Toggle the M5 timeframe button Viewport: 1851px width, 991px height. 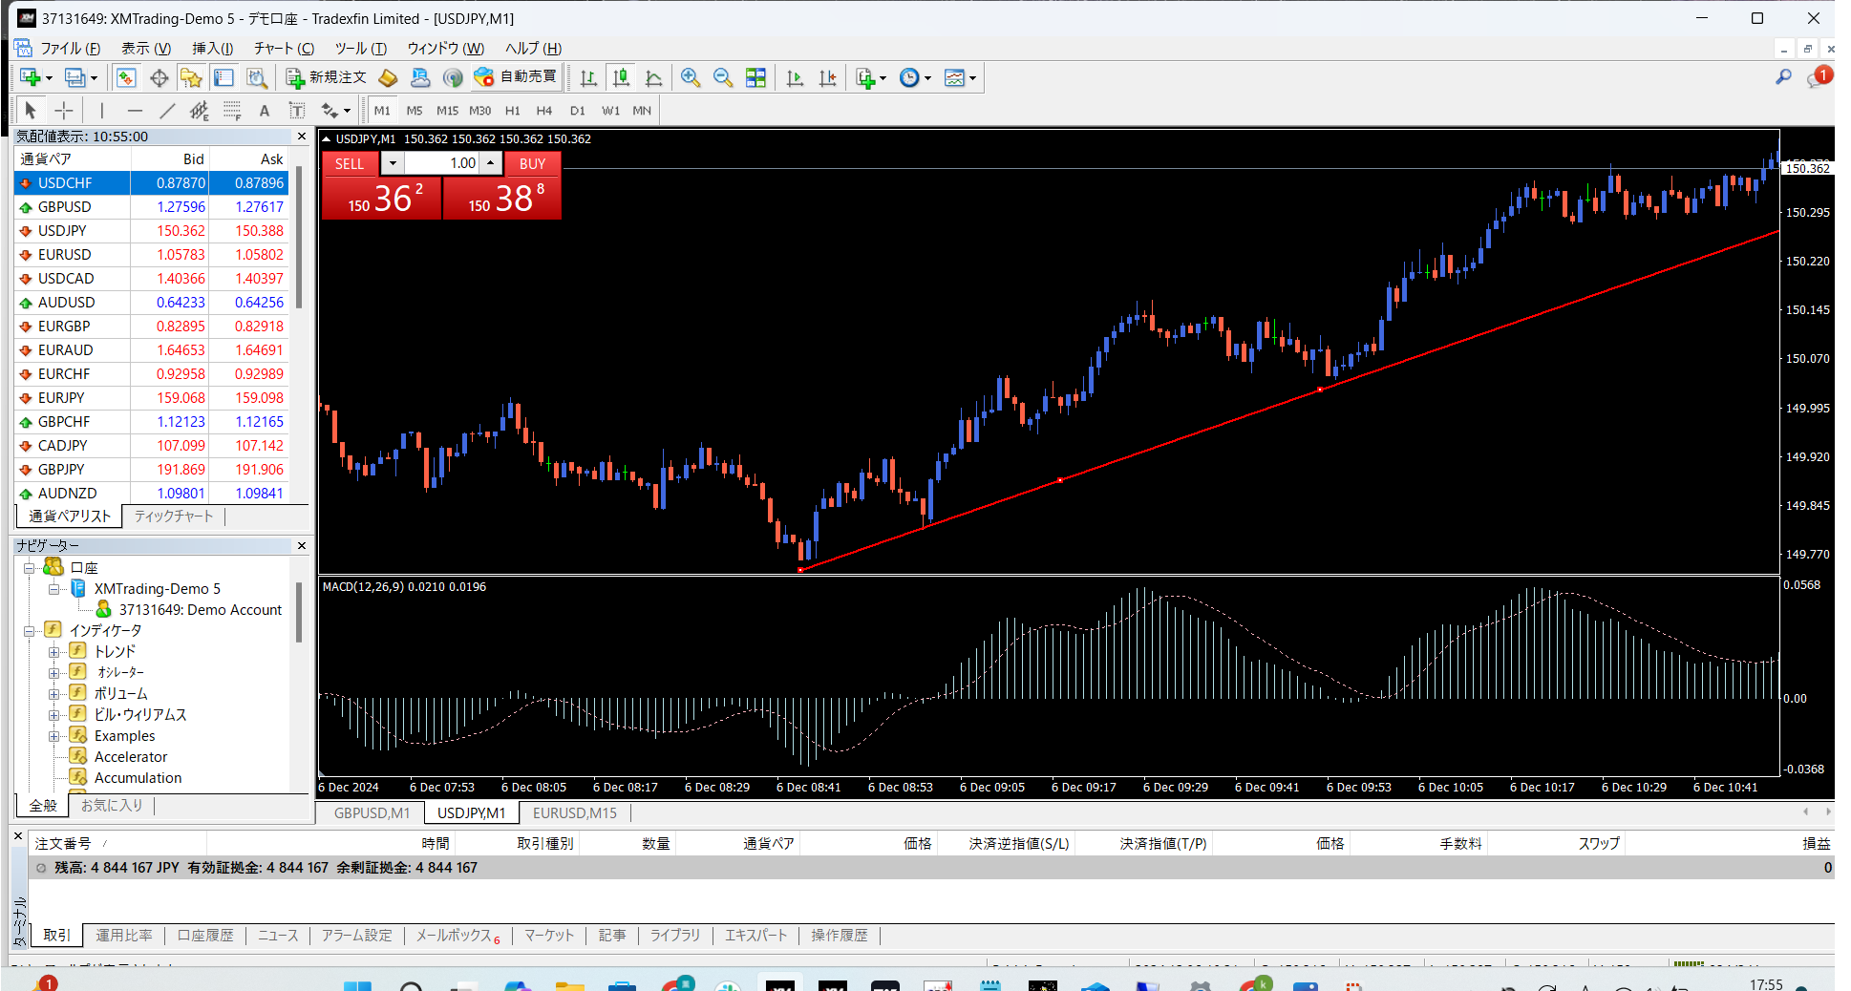414,111
